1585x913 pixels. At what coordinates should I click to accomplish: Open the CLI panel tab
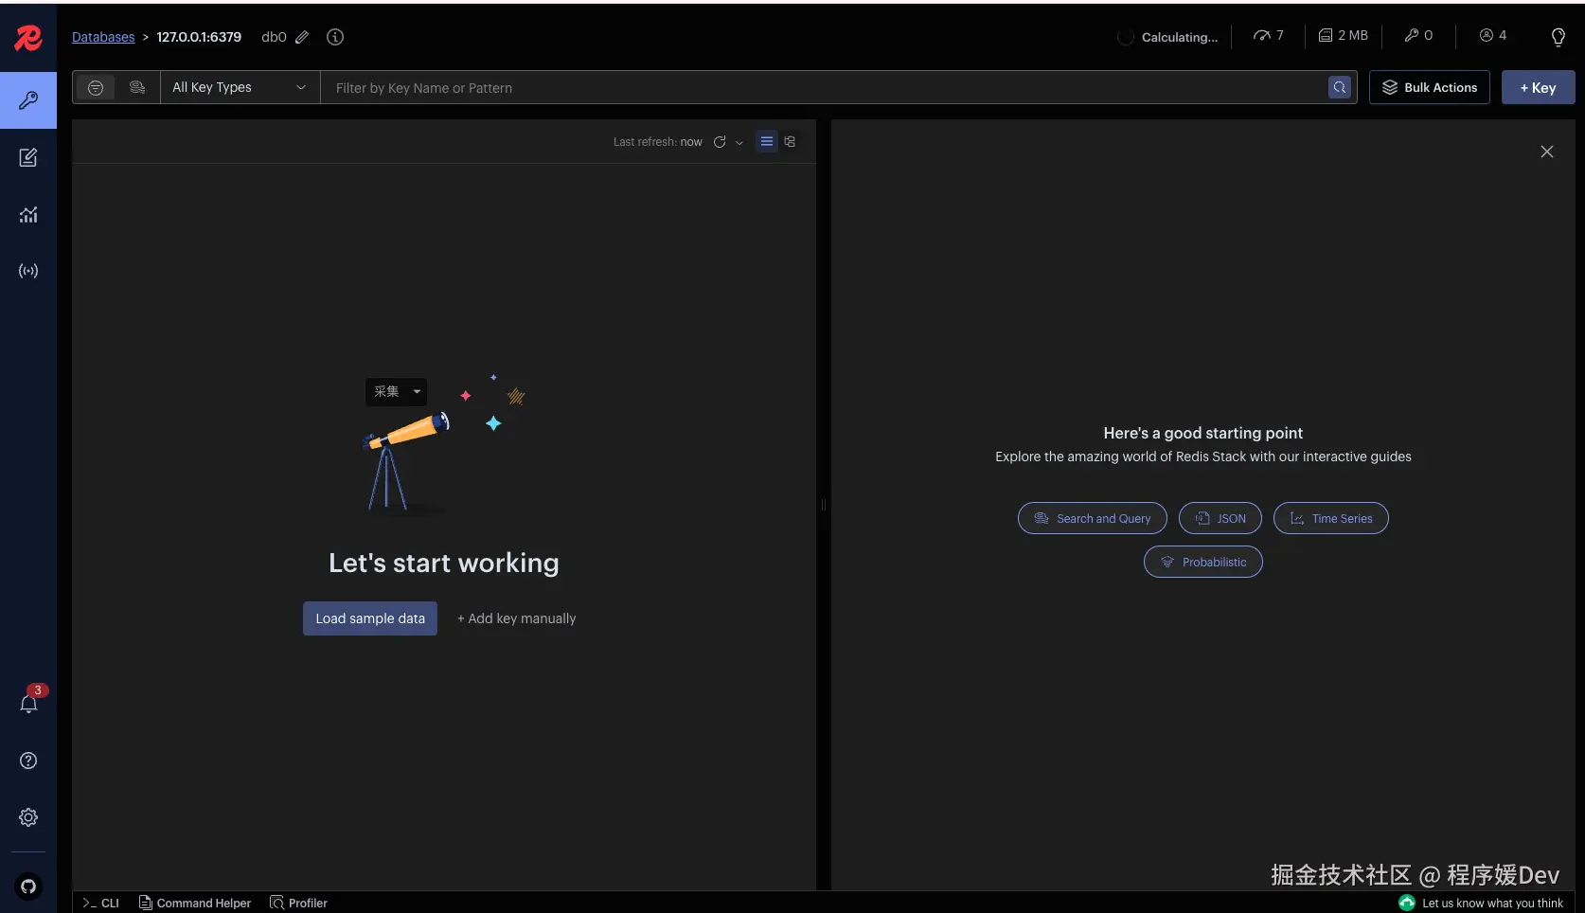(100, 903)
